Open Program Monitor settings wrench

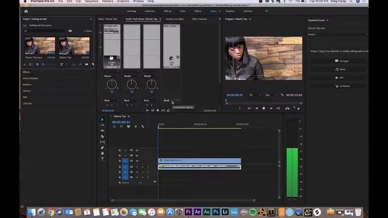(x=283, y=95)
